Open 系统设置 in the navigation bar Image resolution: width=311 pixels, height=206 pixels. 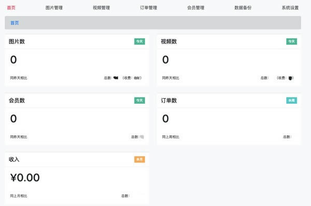(x=290, y=8)
